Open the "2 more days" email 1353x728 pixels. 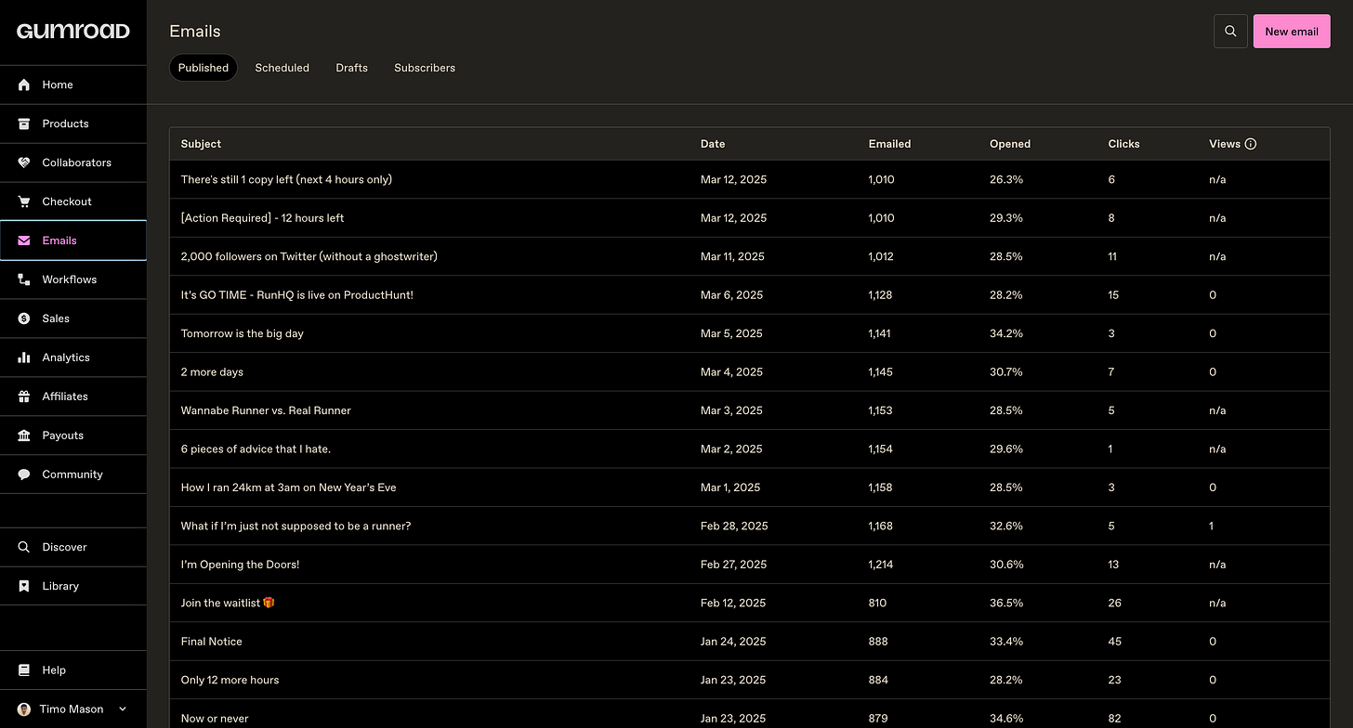click(749, 372)
